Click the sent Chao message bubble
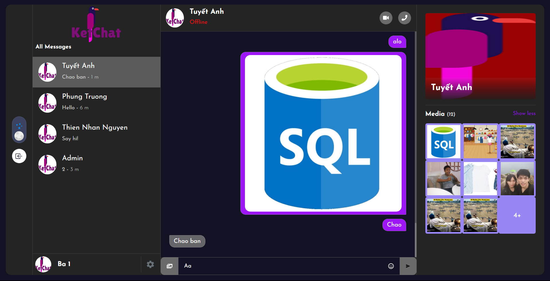Screen dimensions: 550x281 click(x=394, y=225)
